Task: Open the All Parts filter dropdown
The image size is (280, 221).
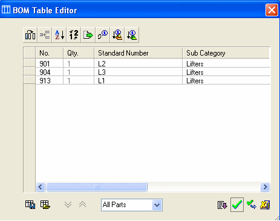Action: click(157, 205)
